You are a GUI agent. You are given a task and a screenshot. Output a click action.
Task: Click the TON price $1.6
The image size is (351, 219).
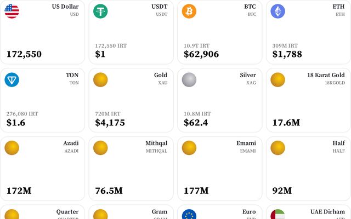[x=16, y=123]
